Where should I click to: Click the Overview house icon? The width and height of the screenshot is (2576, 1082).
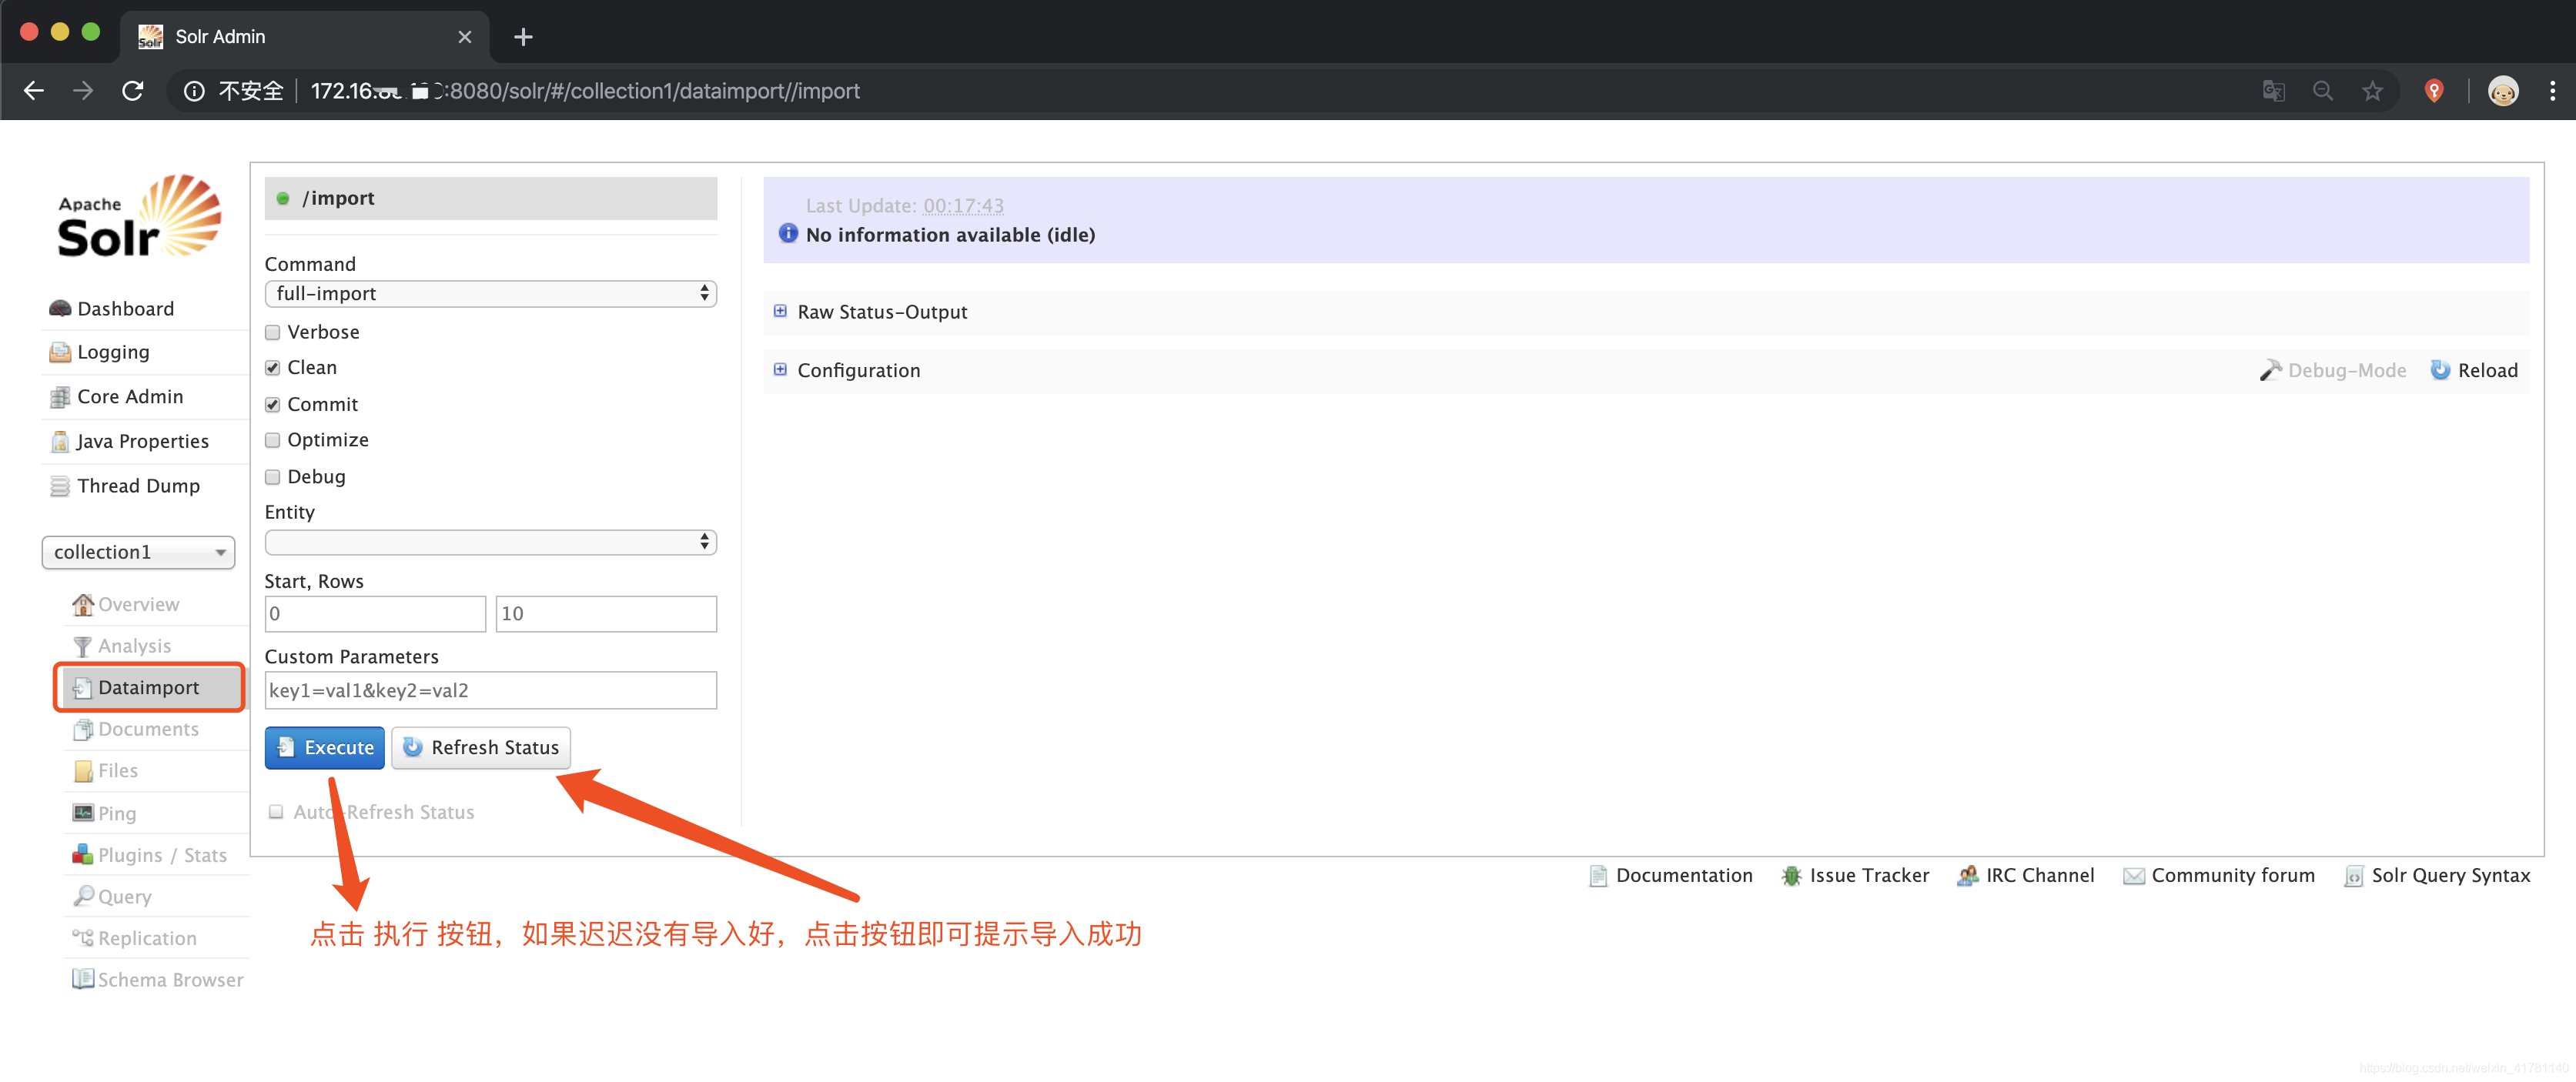83,604
